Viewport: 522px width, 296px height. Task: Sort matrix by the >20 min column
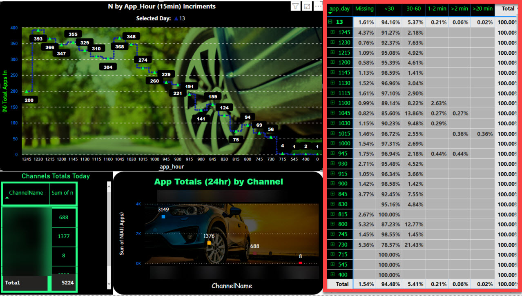click(482, 9)
